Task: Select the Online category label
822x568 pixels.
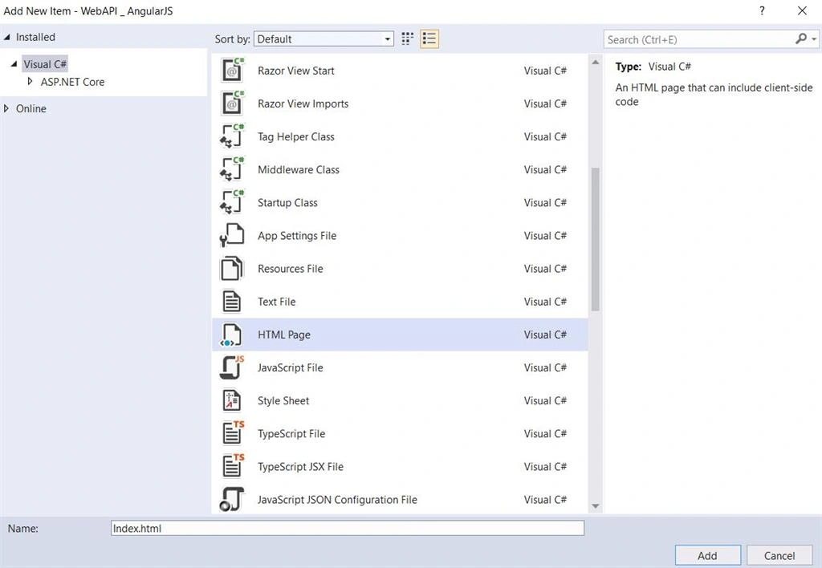Action: 31,108
